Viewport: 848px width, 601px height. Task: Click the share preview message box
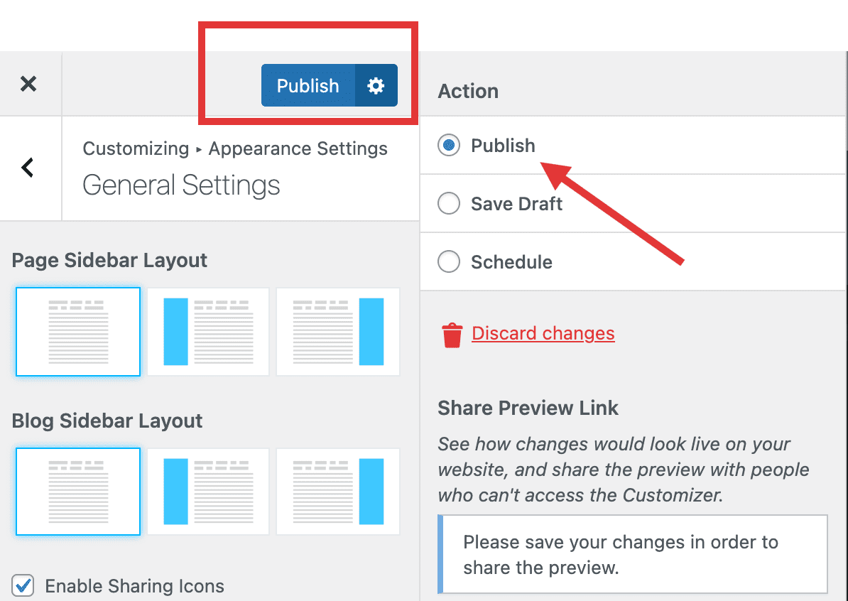[633, 555]
